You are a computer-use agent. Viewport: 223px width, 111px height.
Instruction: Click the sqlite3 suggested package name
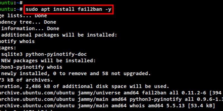pos(14,54)
